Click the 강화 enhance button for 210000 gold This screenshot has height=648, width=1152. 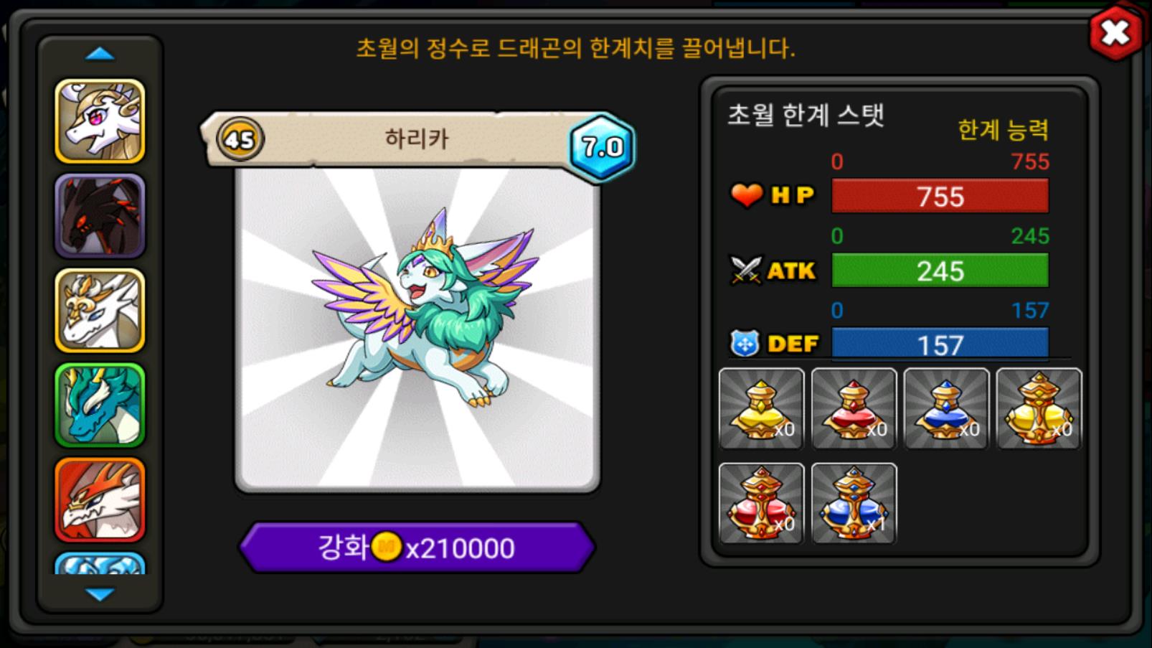417,548
